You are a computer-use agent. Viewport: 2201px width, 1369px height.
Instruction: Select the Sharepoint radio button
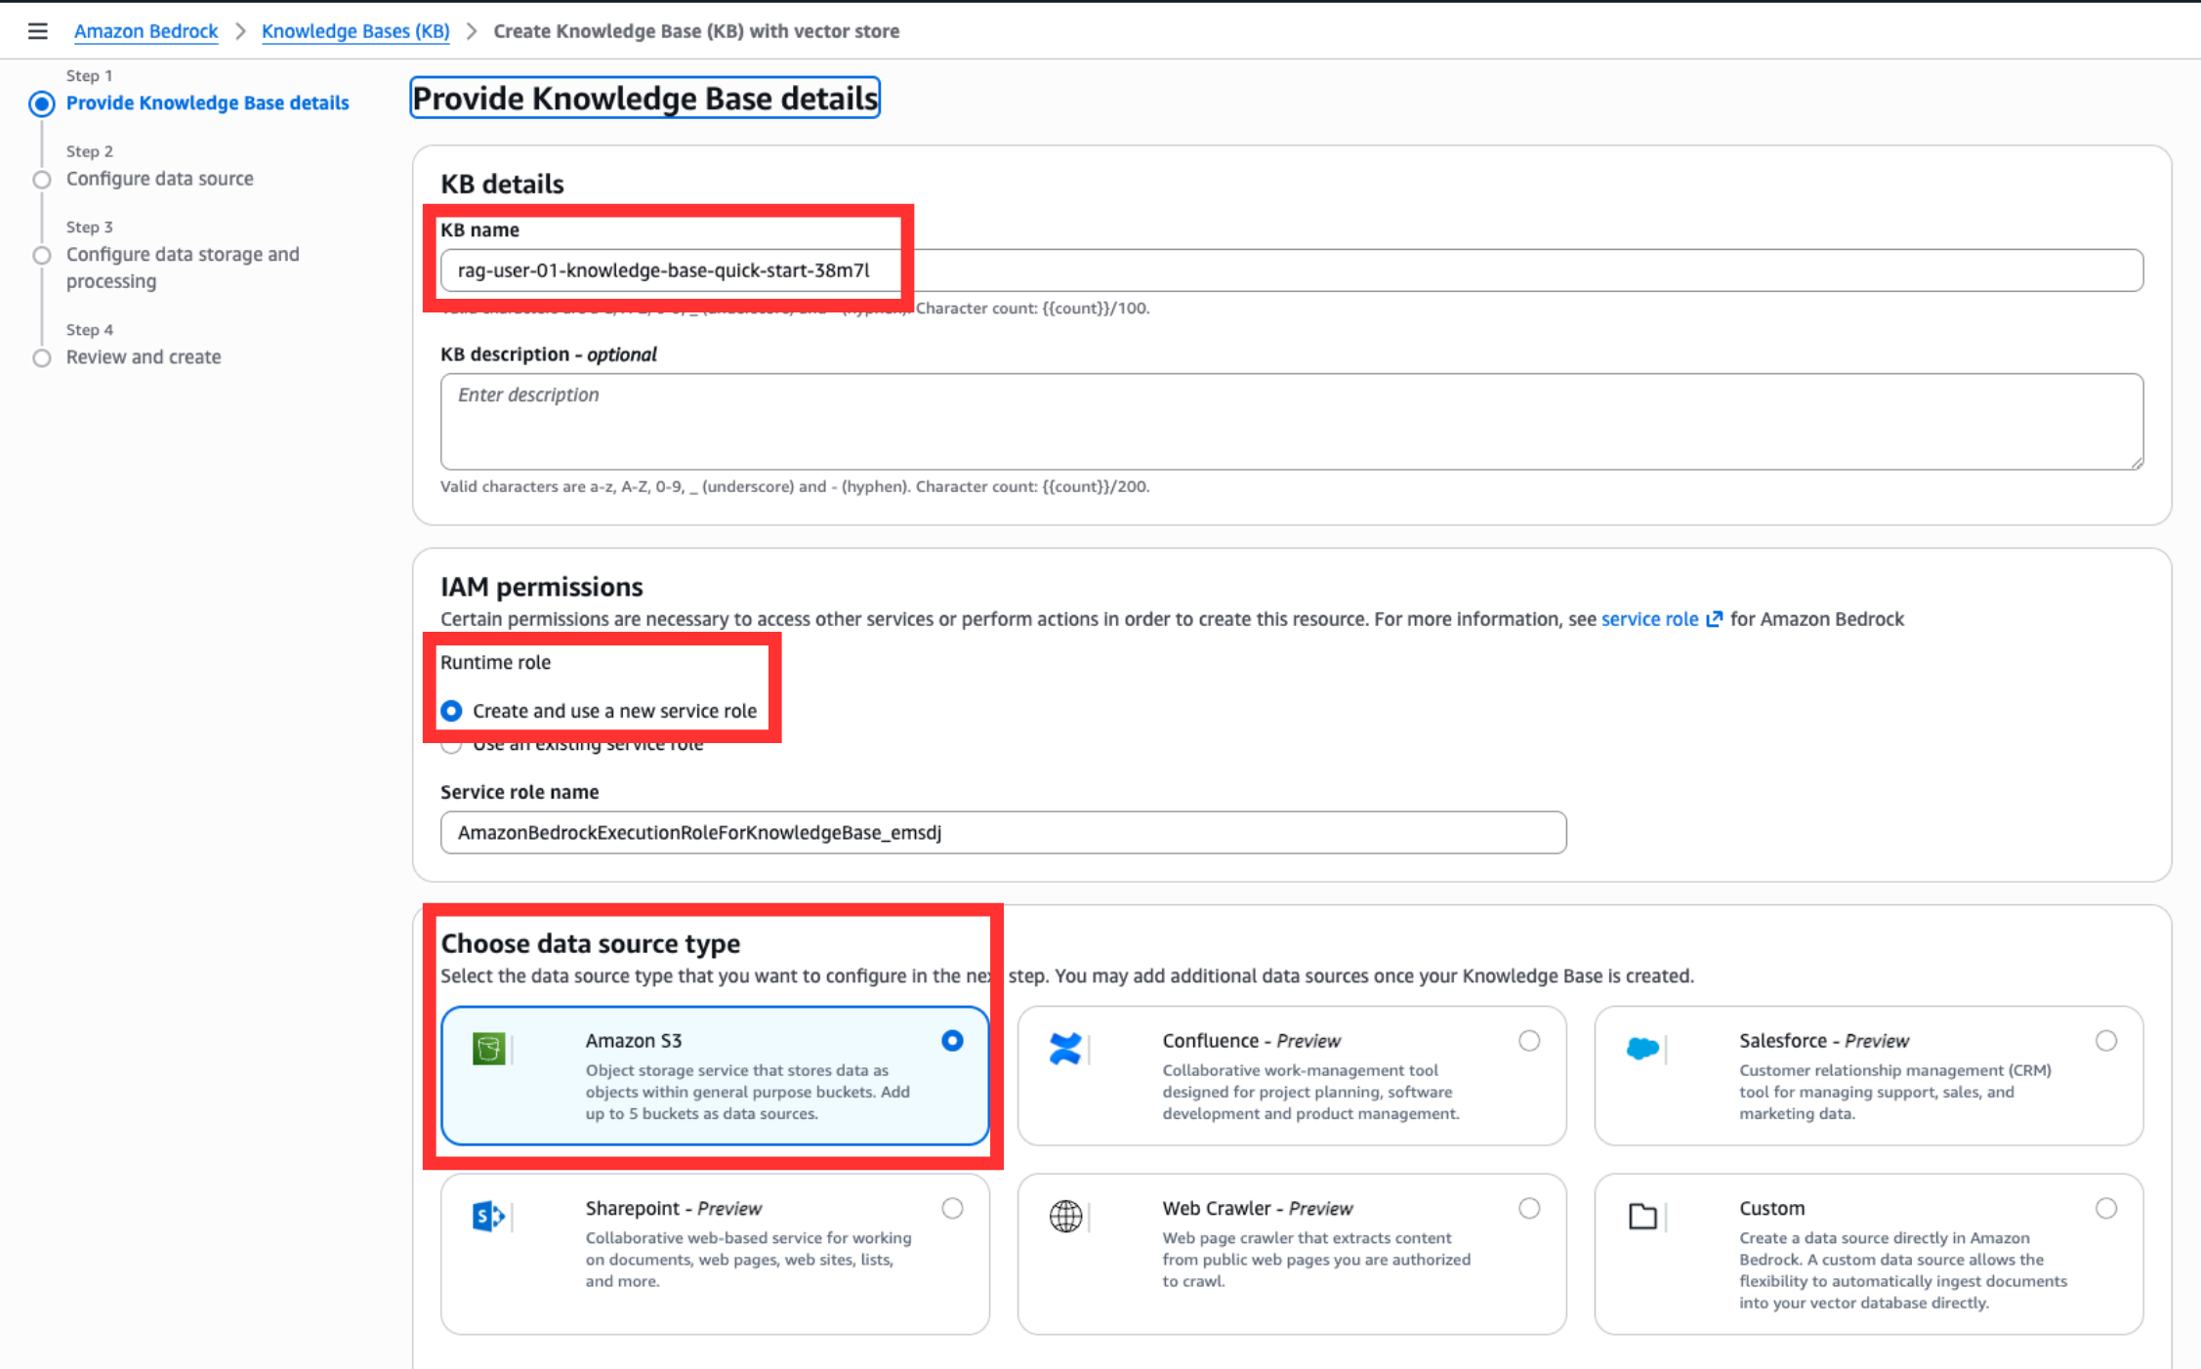(952, 1209)
